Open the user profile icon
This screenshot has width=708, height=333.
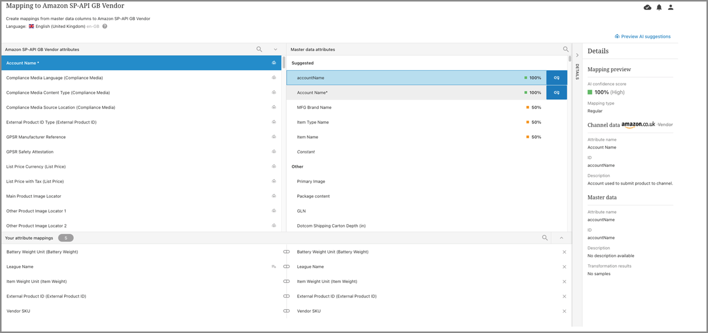[x=671, y=7]
